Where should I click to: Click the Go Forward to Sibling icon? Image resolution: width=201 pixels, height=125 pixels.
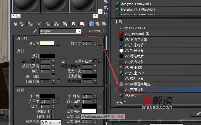coord(104,24)
